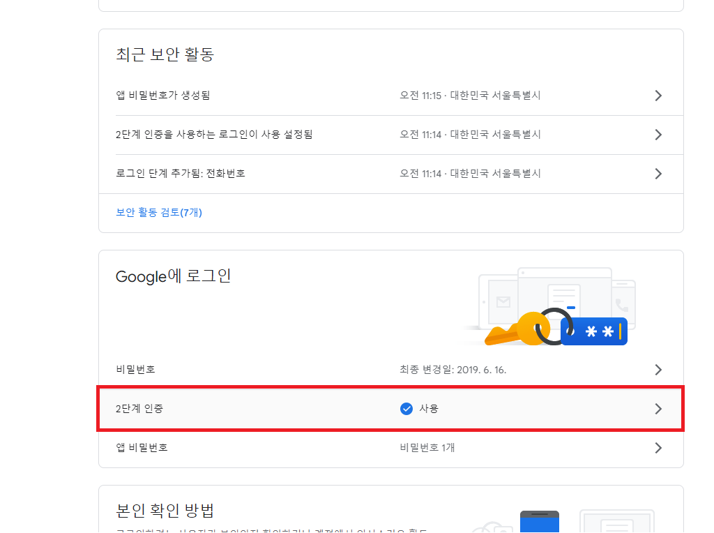Click the '보안 활동 검토(7개)' link
714x533 pixels.
point(159,213)
